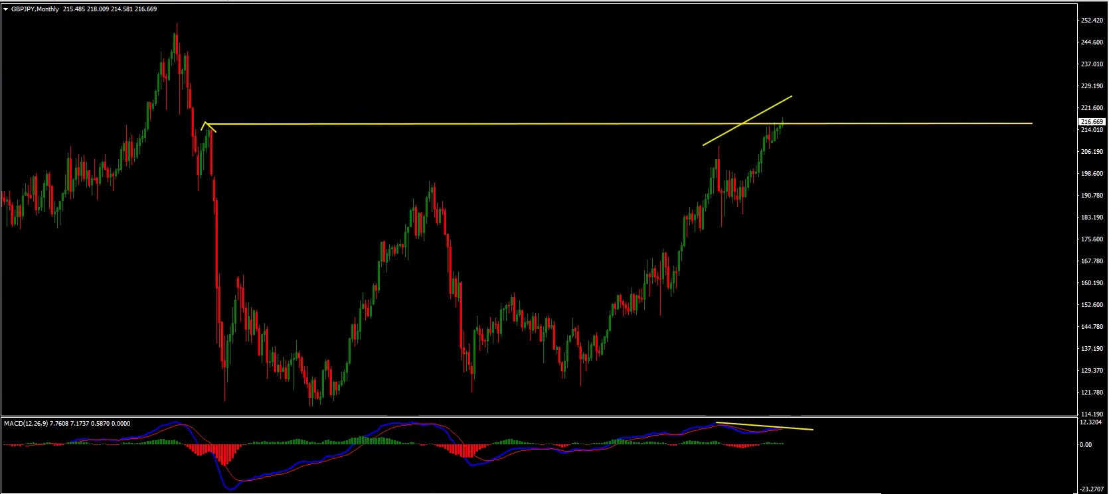Click the 221.600 price scale label
The width and height of the screenshot is (1109, 494).
tap(1092, 108)
